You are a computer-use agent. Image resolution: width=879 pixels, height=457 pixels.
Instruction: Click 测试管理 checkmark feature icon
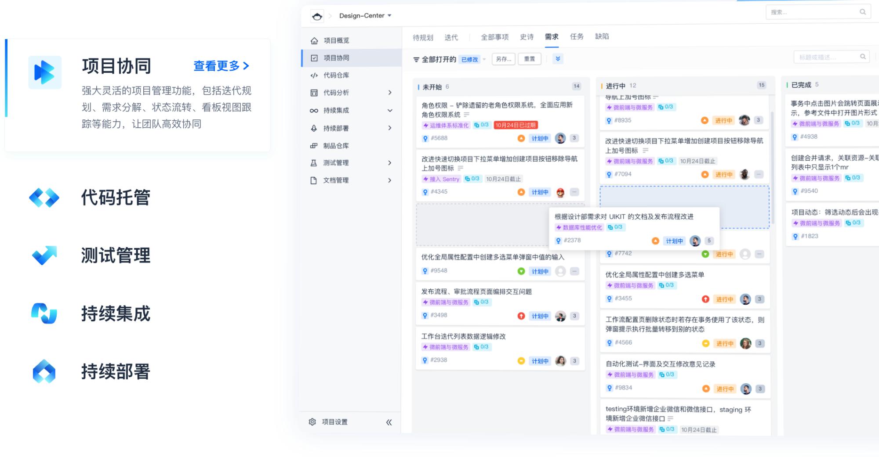click(x=44, y=255)
